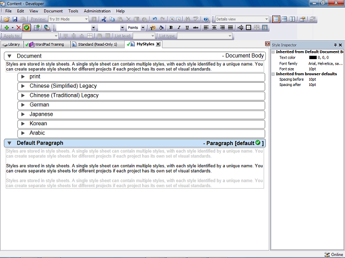Viewport: 345px width, 258px height.
Task: Click the Open folder toolbar icon
Action: pyautogui.click(x=6, y=19)
